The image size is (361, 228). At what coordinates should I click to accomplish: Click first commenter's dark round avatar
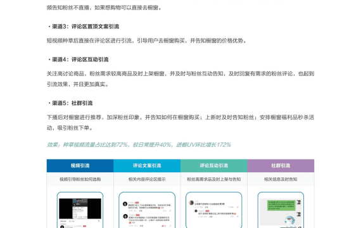pos(125,204)
